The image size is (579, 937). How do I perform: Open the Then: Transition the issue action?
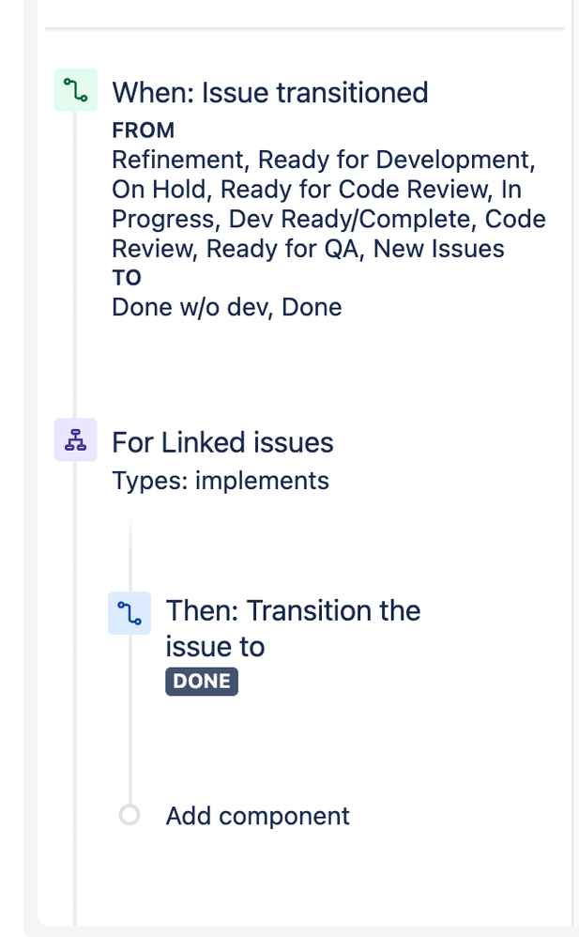point(293,627)
